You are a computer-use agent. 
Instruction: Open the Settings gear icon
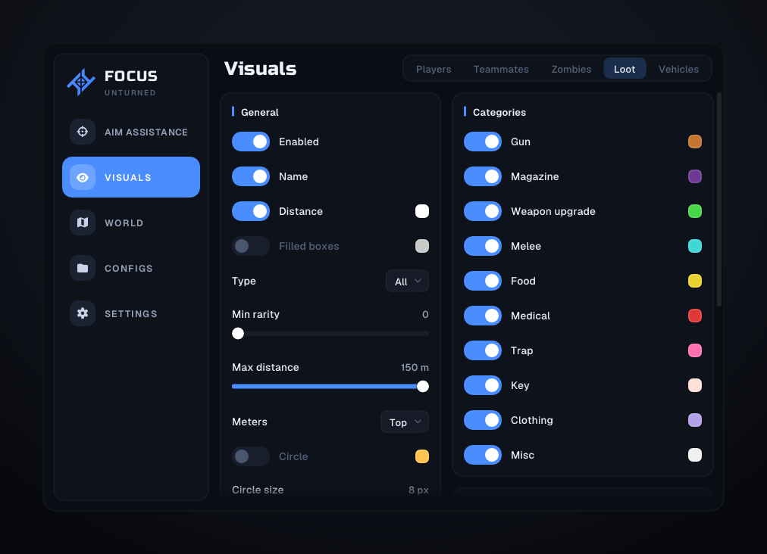(83, 313)
